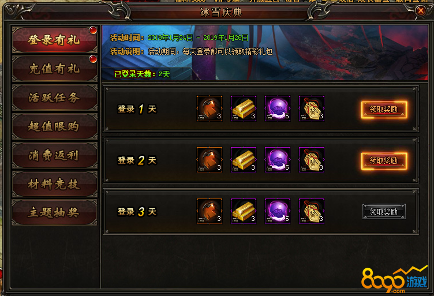Close the 冰雪庆典 event window
Screen dimensions: 434x296
click(421, 11)
